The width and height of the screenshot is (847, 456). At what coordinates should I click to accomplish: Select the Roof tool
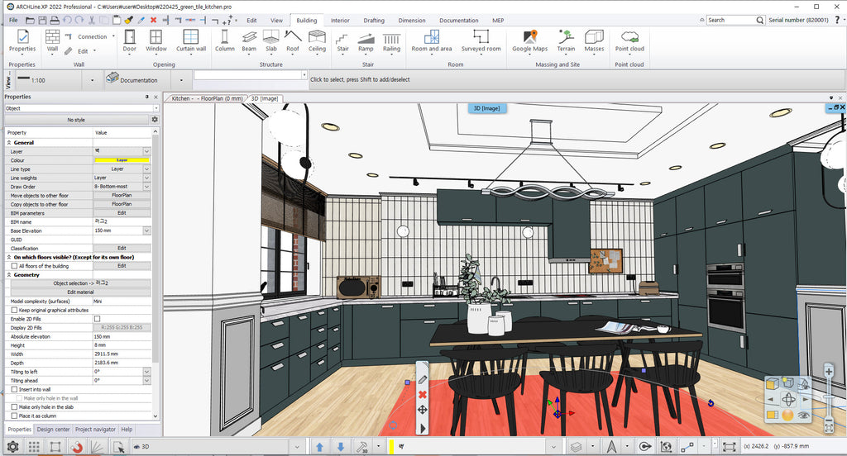coord(293,41)
